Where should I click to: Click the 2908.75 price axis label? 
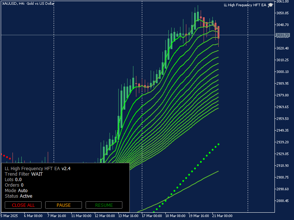(283, 177)
